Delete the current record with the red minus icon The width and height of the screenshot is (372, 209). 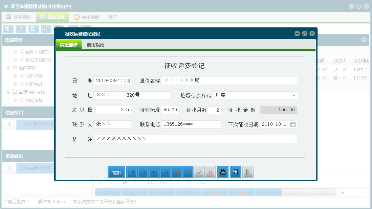pos(177,172)
